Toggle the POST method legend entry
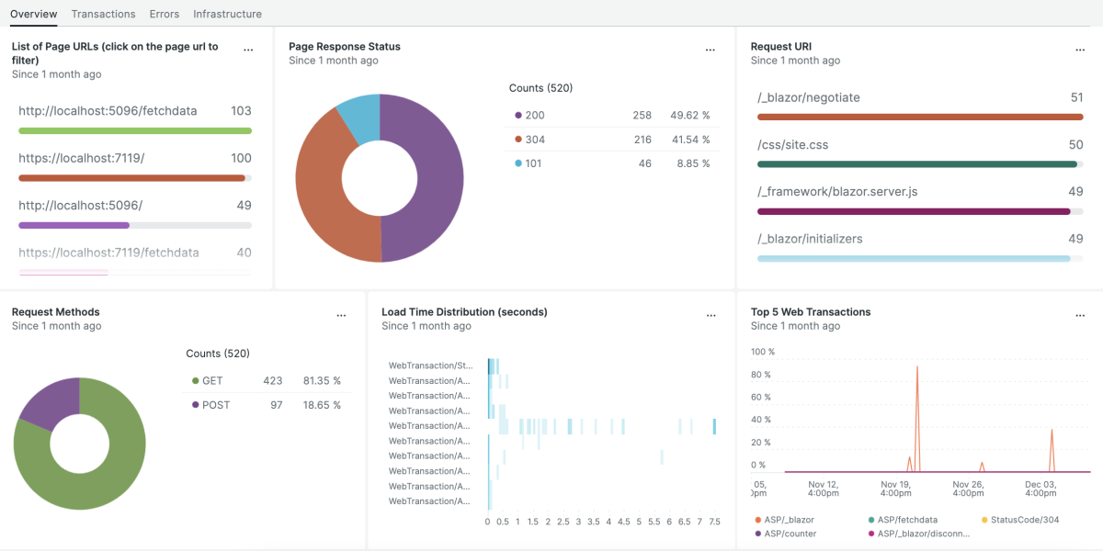Screen dimensions: 1103x551 tap(215, 405)
